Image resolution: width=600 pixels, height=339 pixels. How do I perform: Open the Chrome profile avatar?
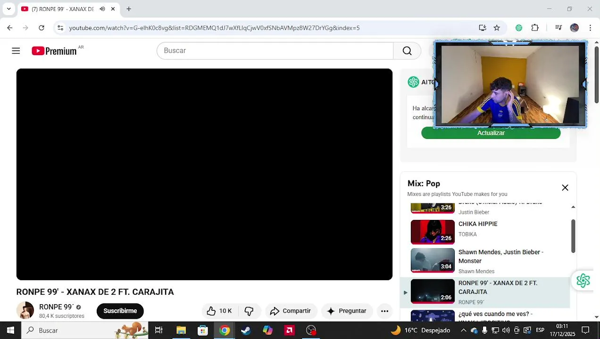click(x=575, y=28)
